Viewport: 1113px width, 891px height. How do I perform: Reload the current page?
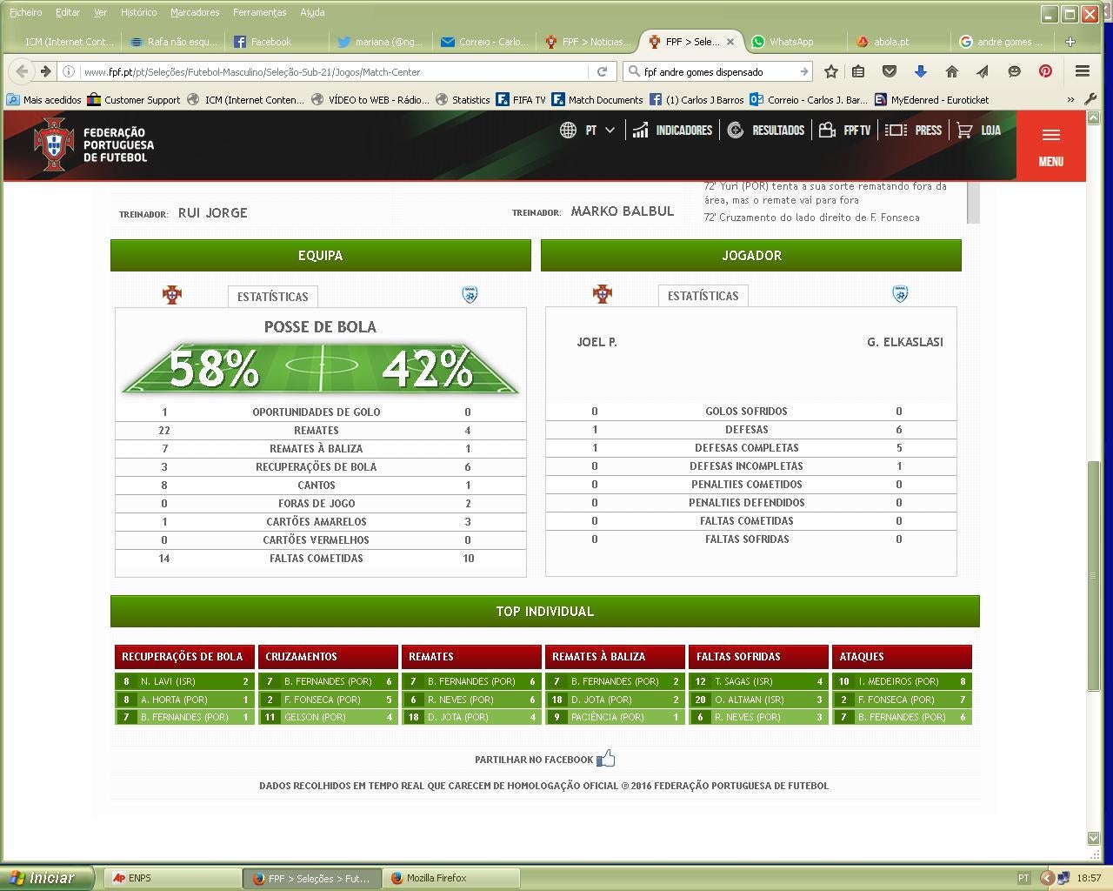coord(602,71)
